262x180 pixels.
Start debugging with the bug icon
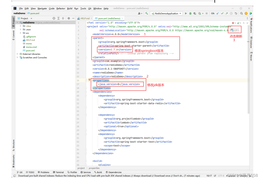pos(190,13)
